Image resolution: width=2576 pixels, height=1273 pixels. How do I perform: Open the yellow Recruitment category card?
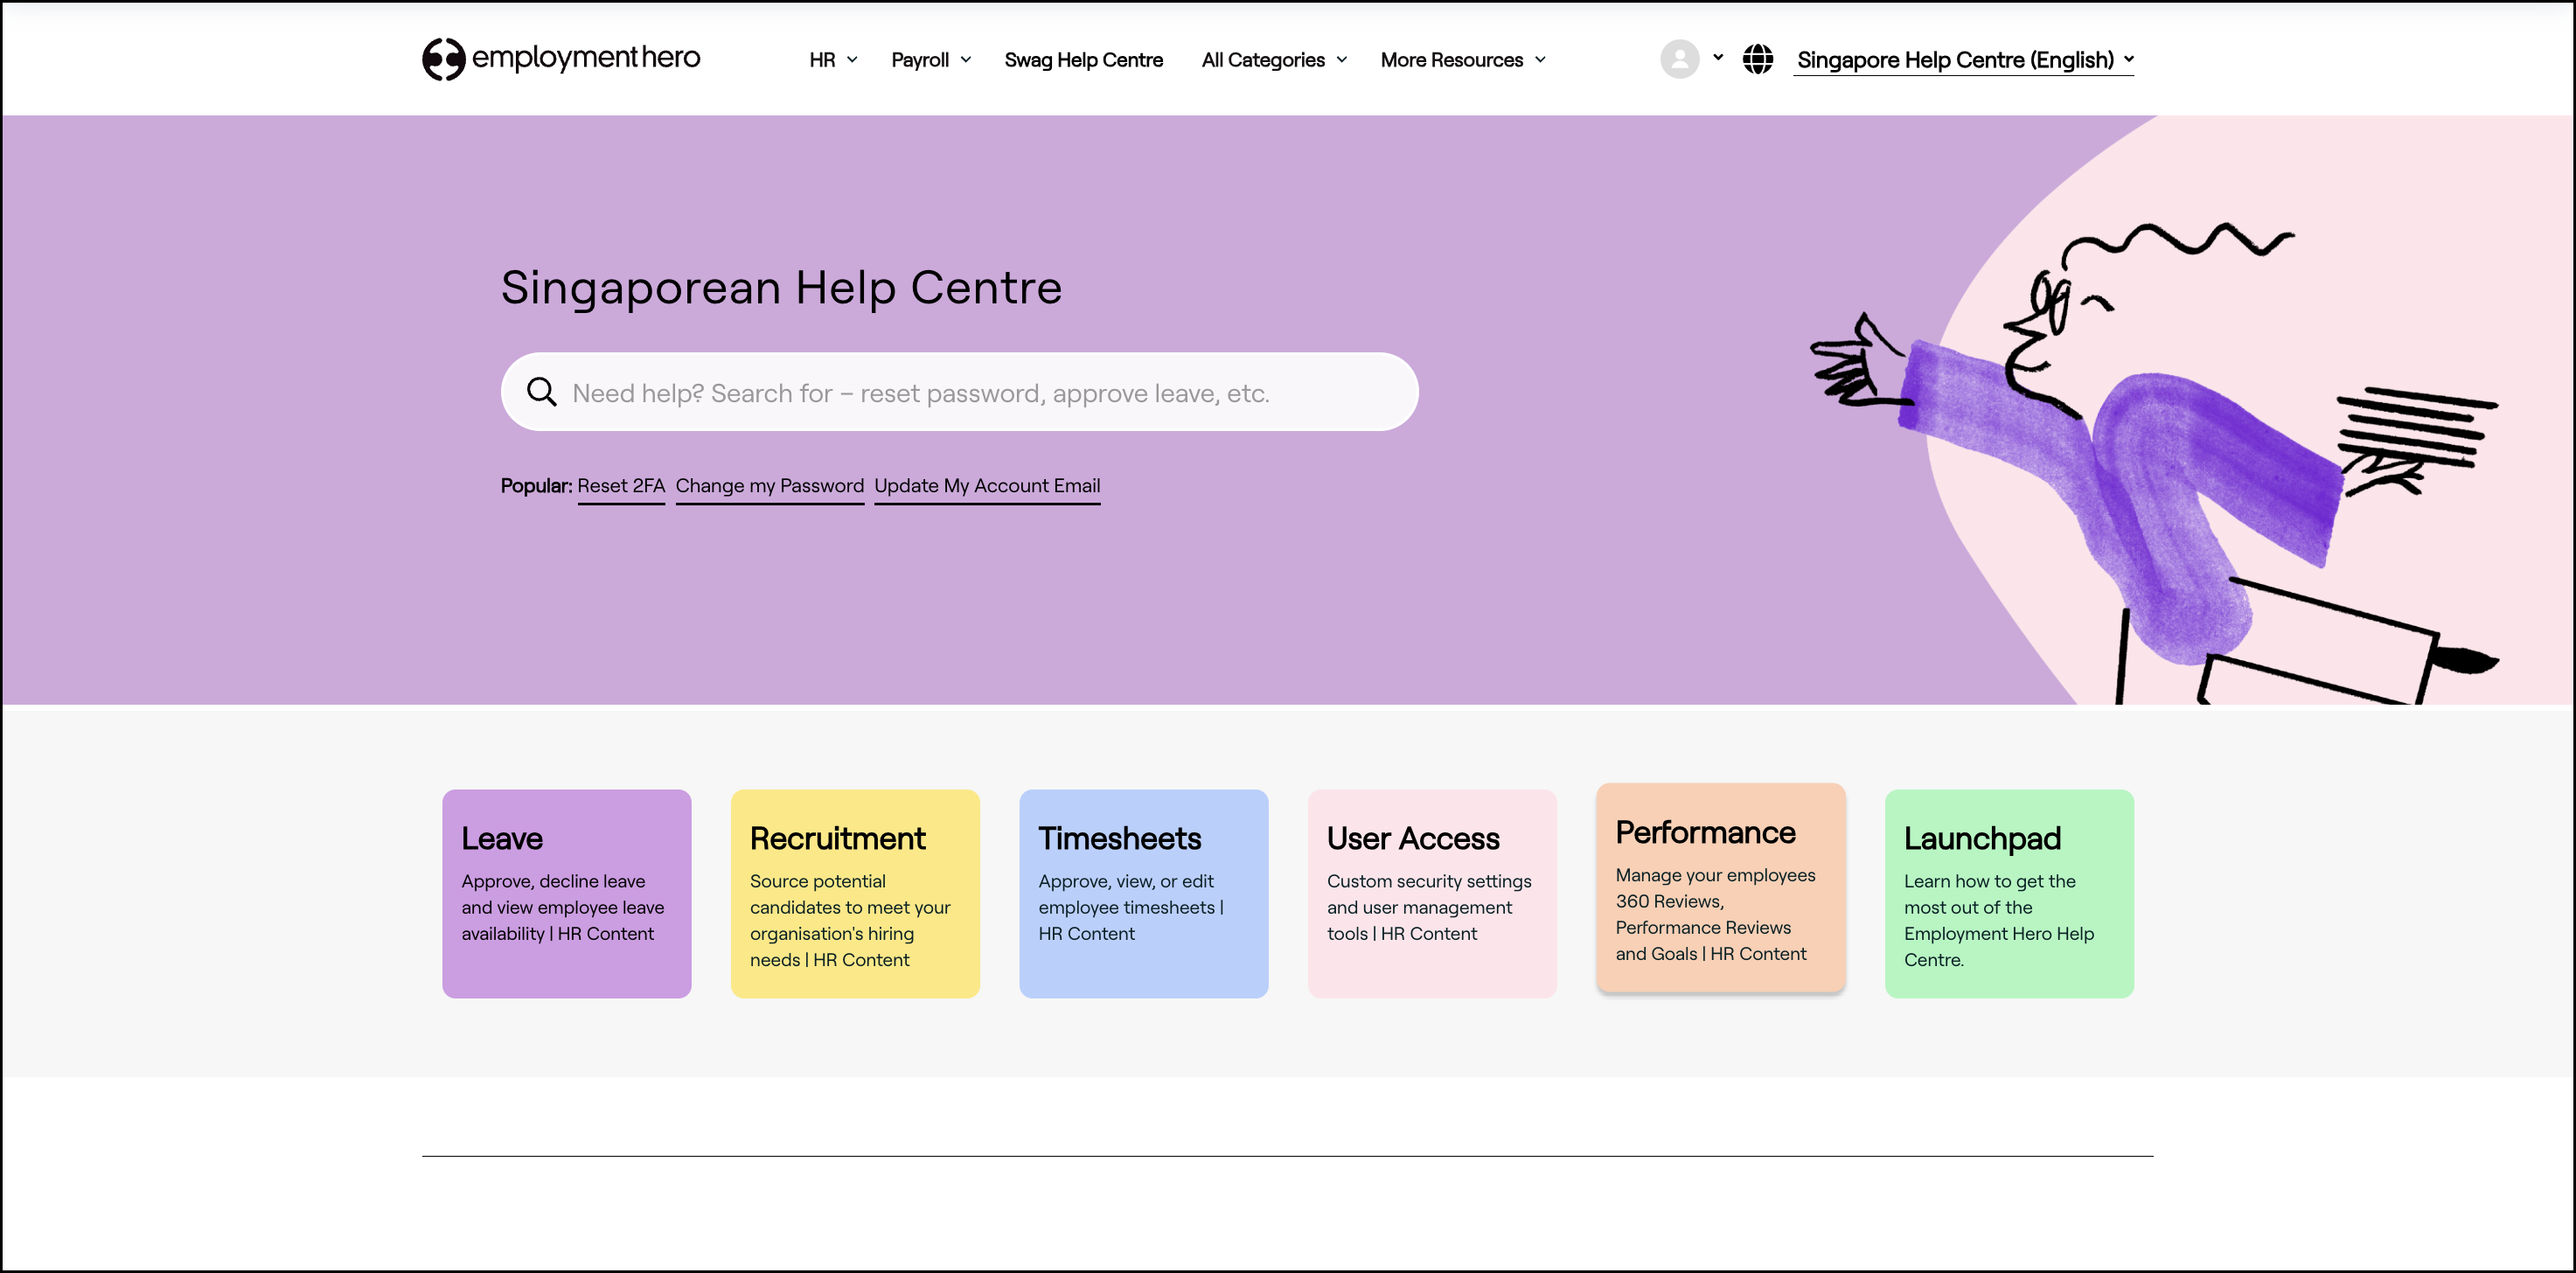[854, 893]
